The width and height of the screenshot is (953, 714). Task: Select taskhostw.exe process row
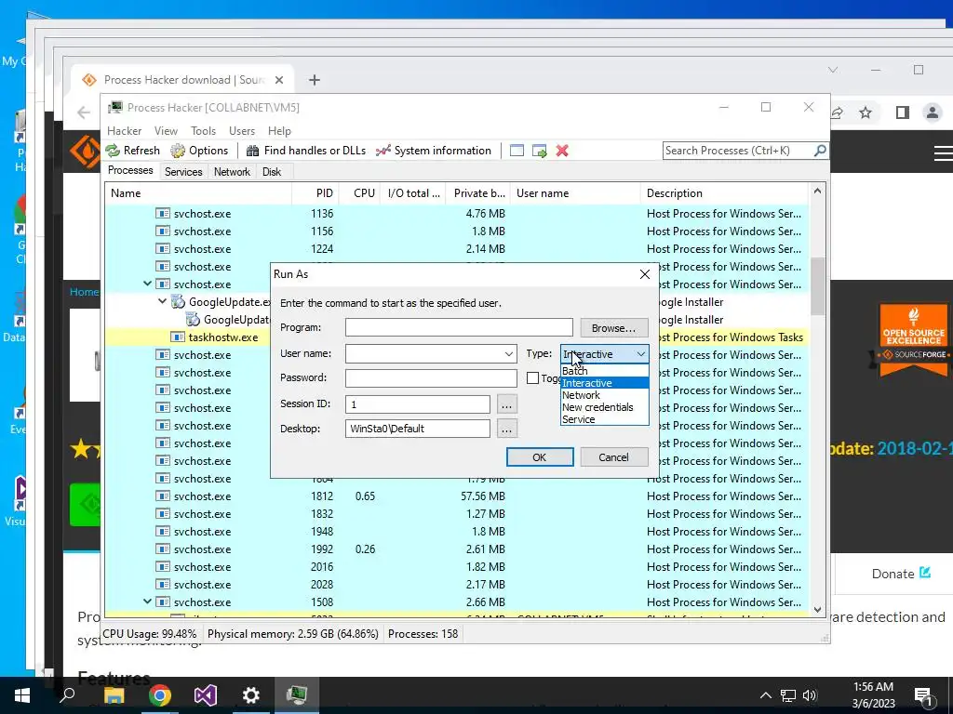[456, 337]
